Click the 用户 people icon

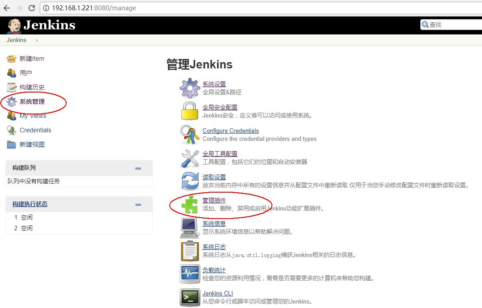tap(11, 73)
